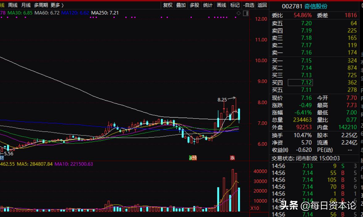Click the 股本 2.25亿 value
The width and height of the screenshot is (363, 217).
point(349,135)
